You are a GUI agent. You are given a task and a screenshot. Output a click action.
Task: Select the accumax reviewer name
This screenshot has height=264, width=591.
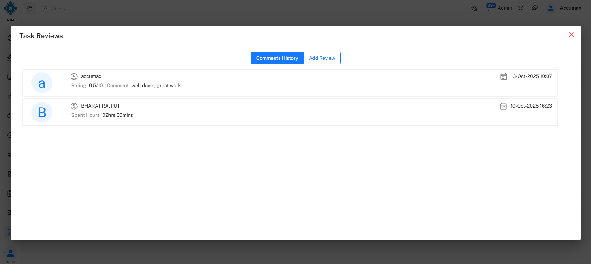pos(91,76)
